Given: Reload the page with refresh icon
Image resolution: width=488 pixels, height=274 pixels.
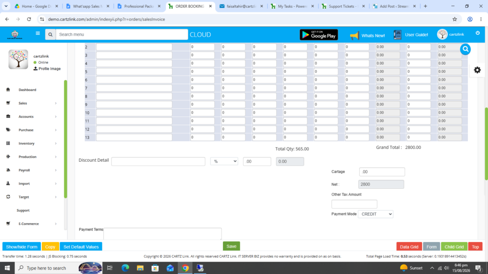Looking at the screenshot, I should pyautogui.click(x=29, y=19).
